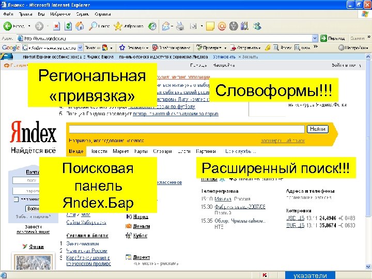Open the Правка menu
This screenshot has height=279, width=372.
click(x=25, y=14)
